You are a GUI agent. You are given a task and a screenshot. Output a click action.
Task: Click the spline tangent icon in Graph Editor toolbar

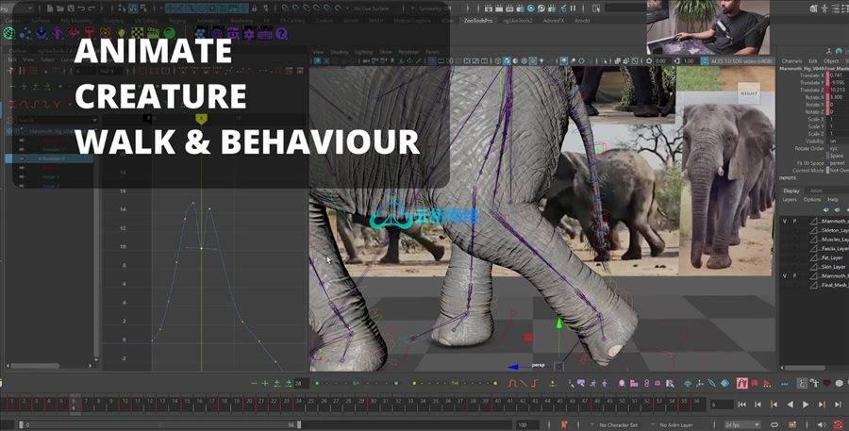coord(513,383)
